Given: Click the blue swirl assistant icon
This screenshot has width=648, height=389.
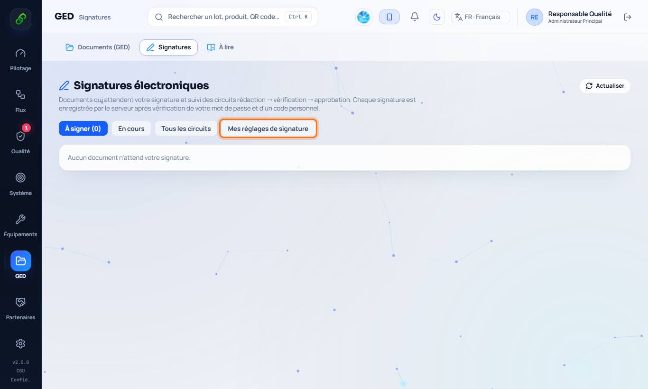Looking at the screenshot, I should pyautogui.click(x=363, y=17).
